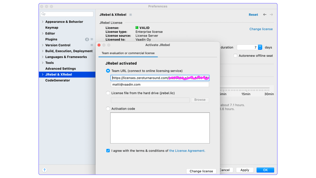Expand Languages & Frameworks section
This screenshot has height=178, width=316.
(x=43, y=57)
